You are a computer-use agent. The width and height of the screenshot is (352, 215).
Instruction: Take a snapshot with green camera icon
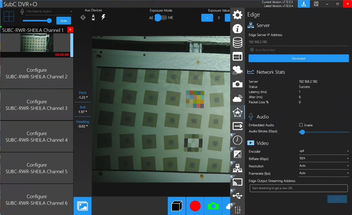[x=213, y=206]
